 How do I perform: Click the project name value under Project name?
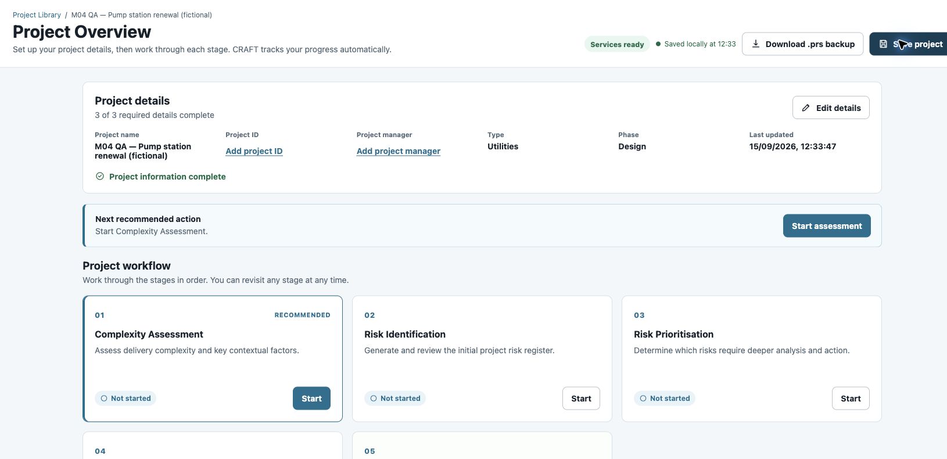point(143,151)
